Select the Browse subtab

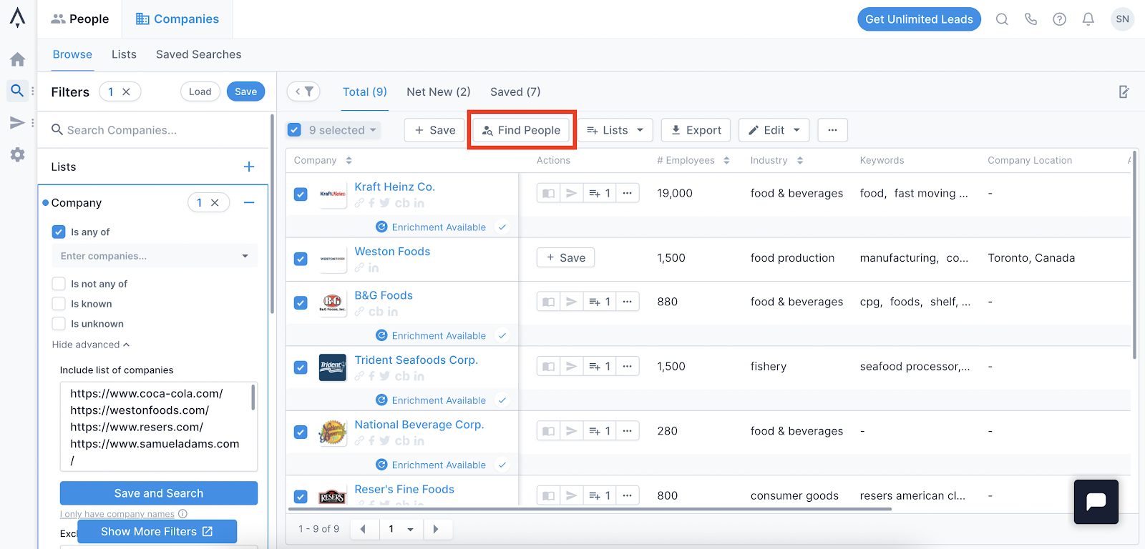[x=72, y=54]
